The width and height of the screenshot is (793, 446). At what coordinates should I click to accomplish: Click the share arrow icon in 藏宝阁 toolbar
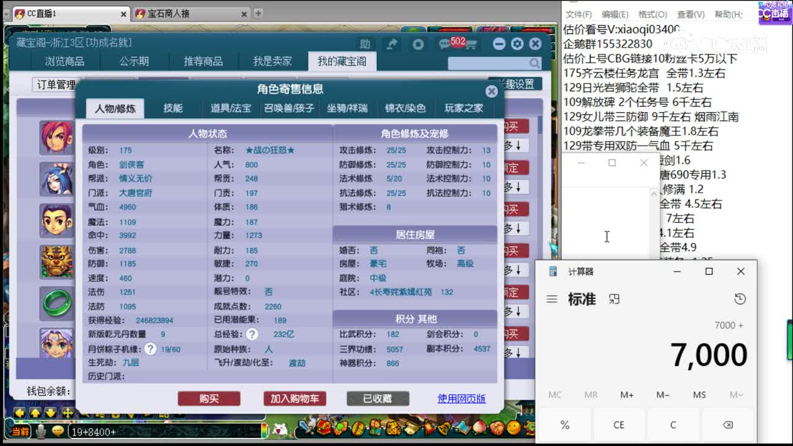pos(391,44)
